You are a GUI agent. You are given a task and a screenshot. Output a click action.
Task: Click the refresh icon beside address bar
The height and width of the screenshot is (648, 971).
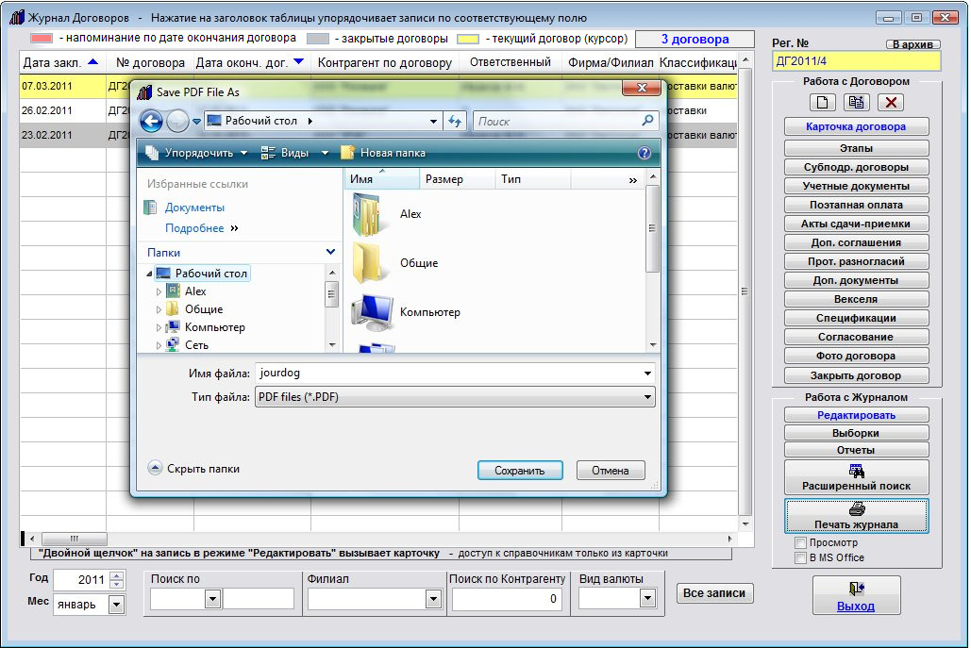(455, 121)
